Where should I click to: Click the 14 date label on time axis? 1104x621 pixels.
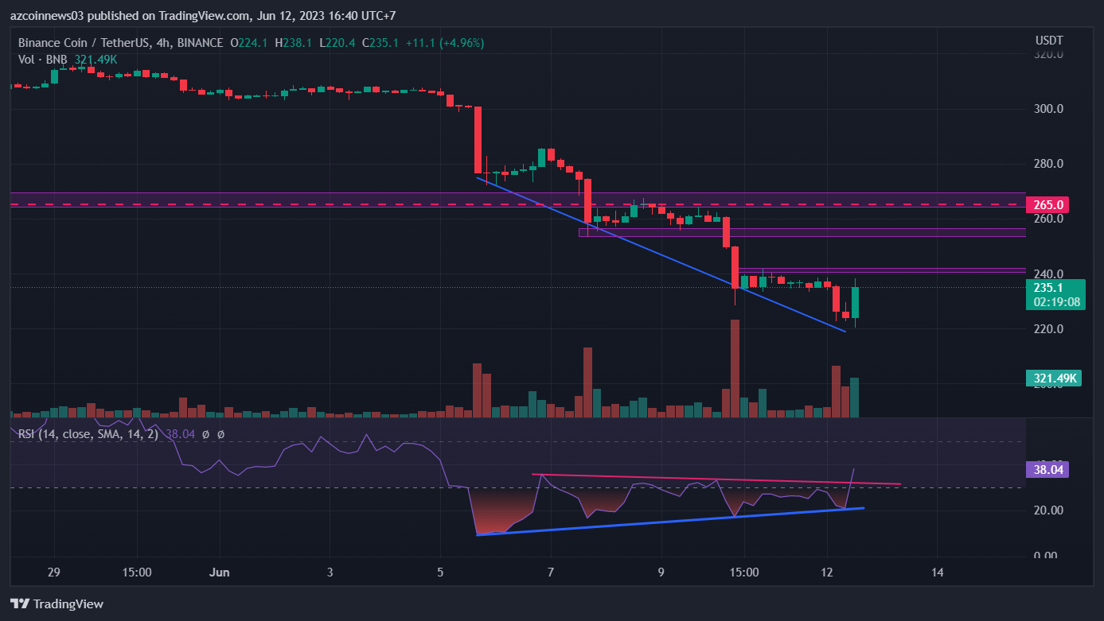(938, 572)
